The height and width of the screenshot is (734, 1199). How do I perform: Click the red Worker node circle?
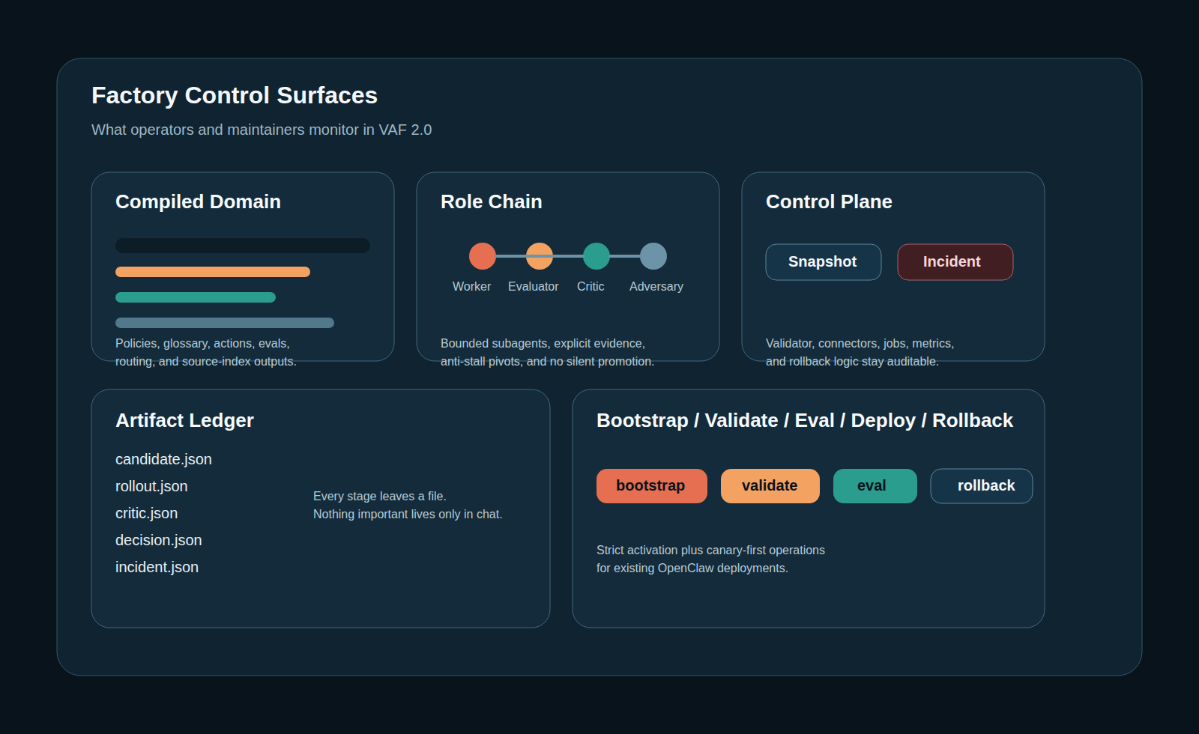[x=483, y=256]
